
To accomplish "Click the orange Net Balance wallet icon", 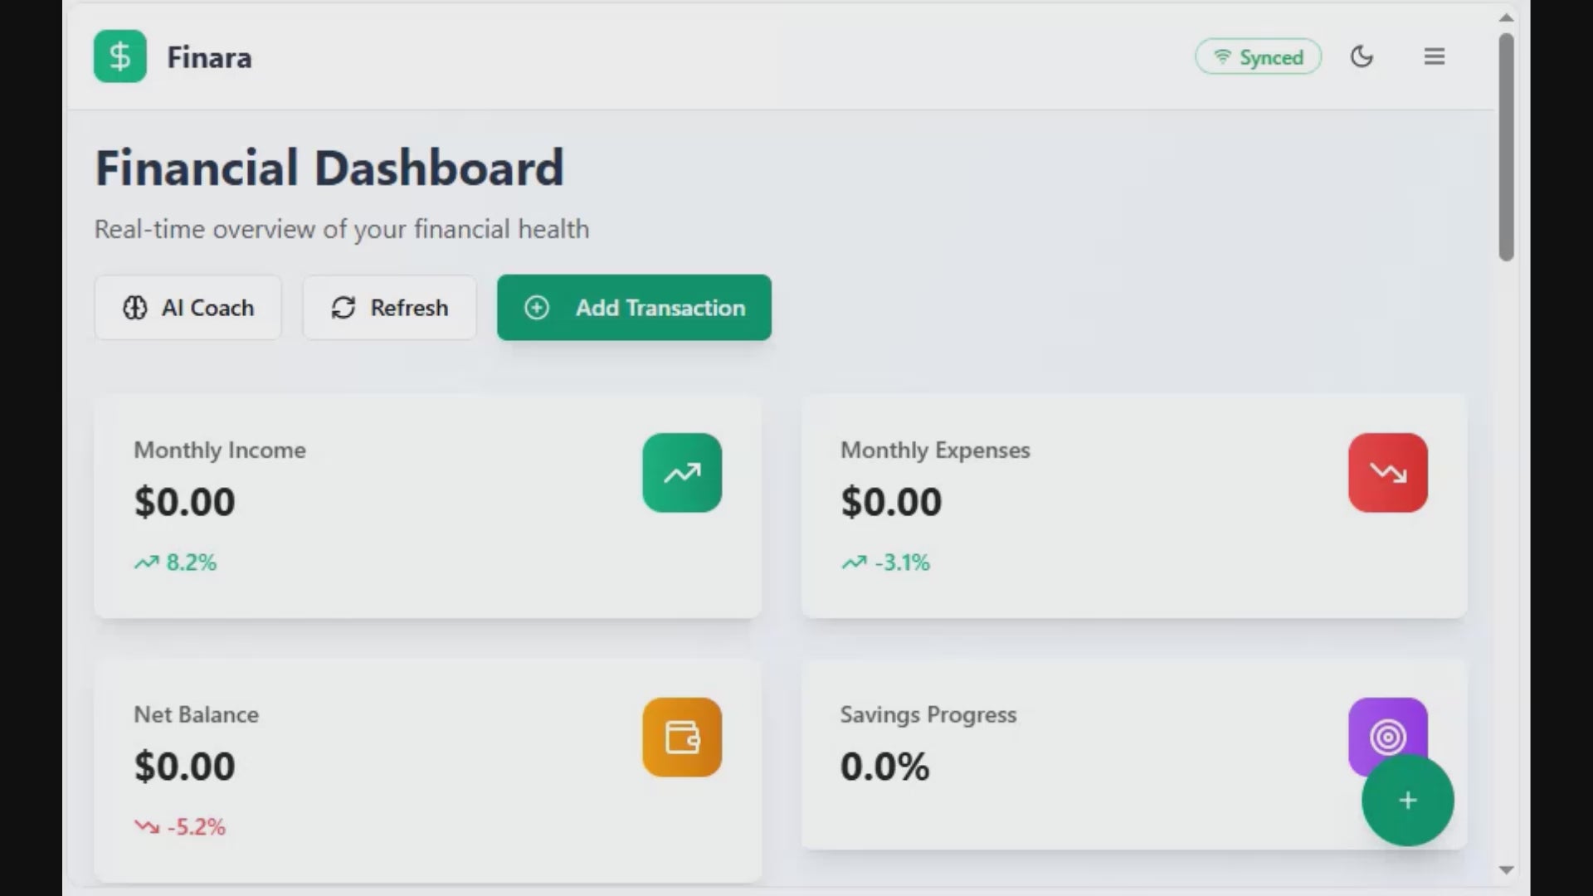I will coord(681,738).
